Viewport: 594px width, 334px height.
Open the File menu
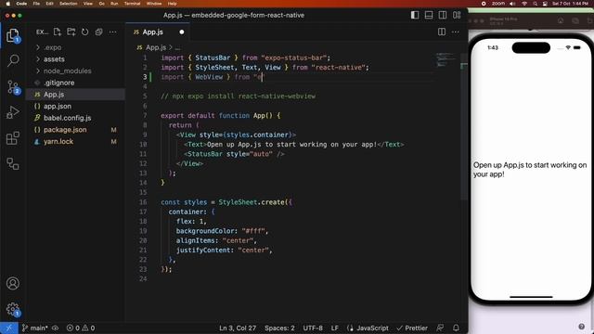tap(36, 4)
